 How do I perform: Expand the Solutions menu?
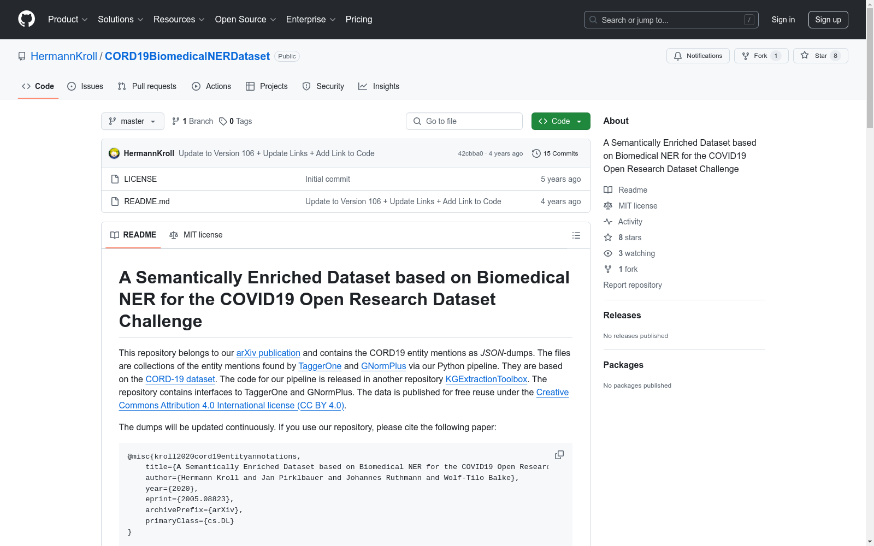click(x=121, y=20)
